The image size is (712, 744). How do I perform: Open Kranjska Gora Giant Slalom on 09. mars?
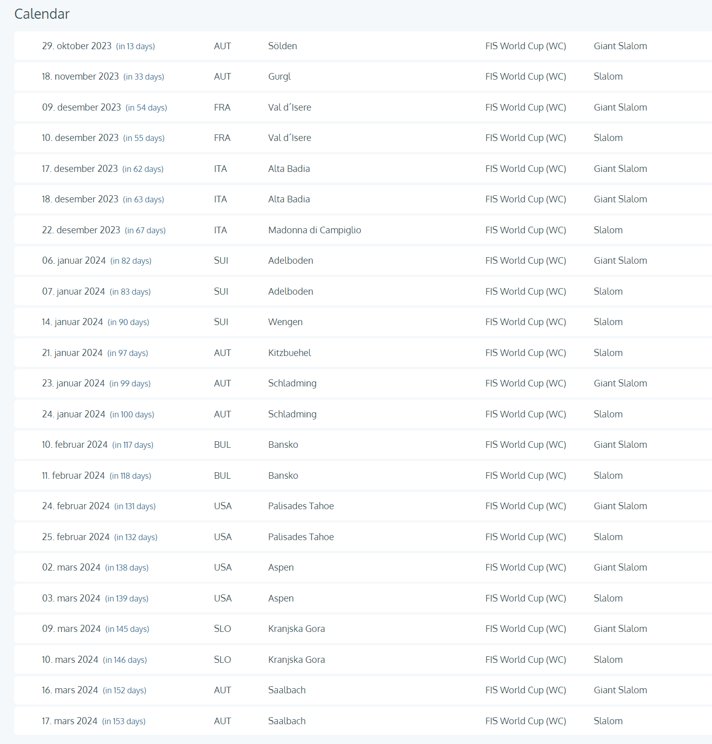(x=363, y=629)
